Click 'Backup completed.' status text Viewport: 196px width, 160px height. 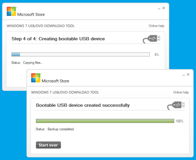point(61,129)
